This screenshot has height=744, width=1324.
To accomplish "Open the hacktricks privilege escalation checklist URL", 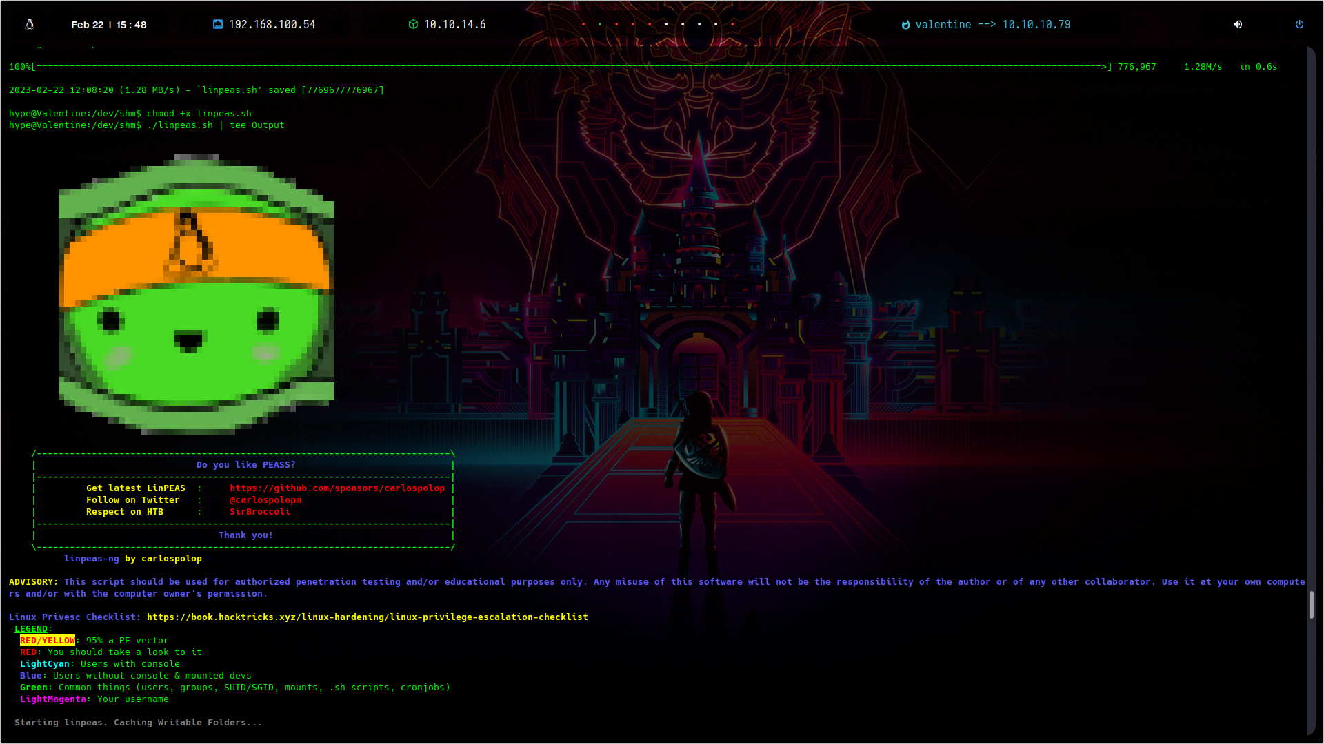I will click(x=367, y=617).
